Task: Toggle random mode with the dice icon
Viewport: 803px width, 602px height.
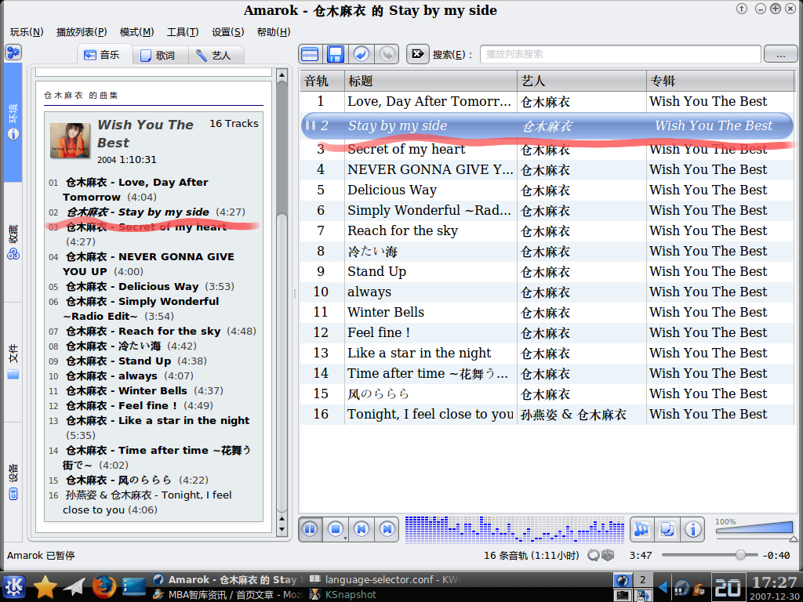Action: pos(608,556)
